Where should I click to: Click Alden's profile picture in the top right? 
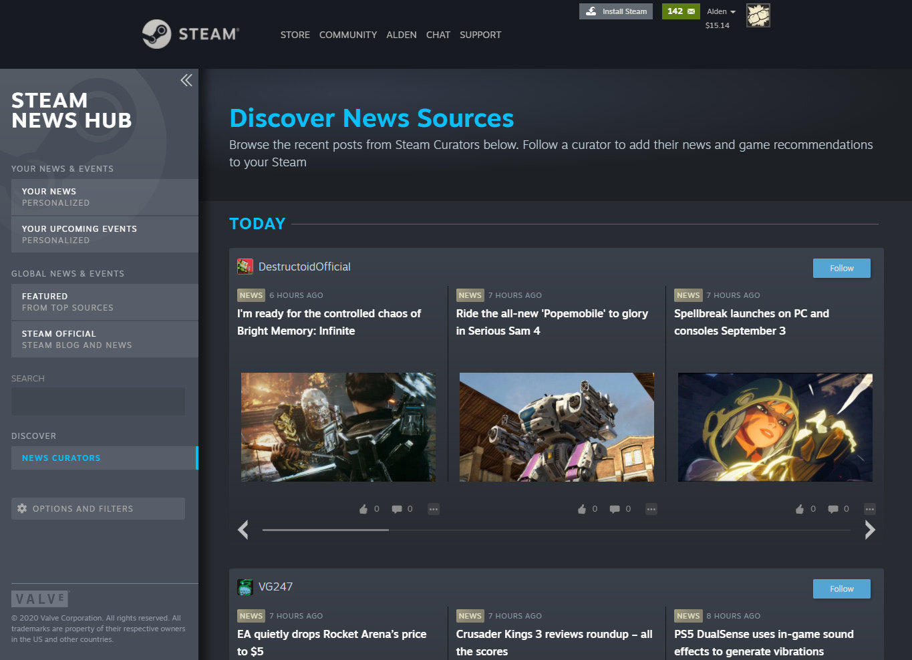(x=758, y=15)
